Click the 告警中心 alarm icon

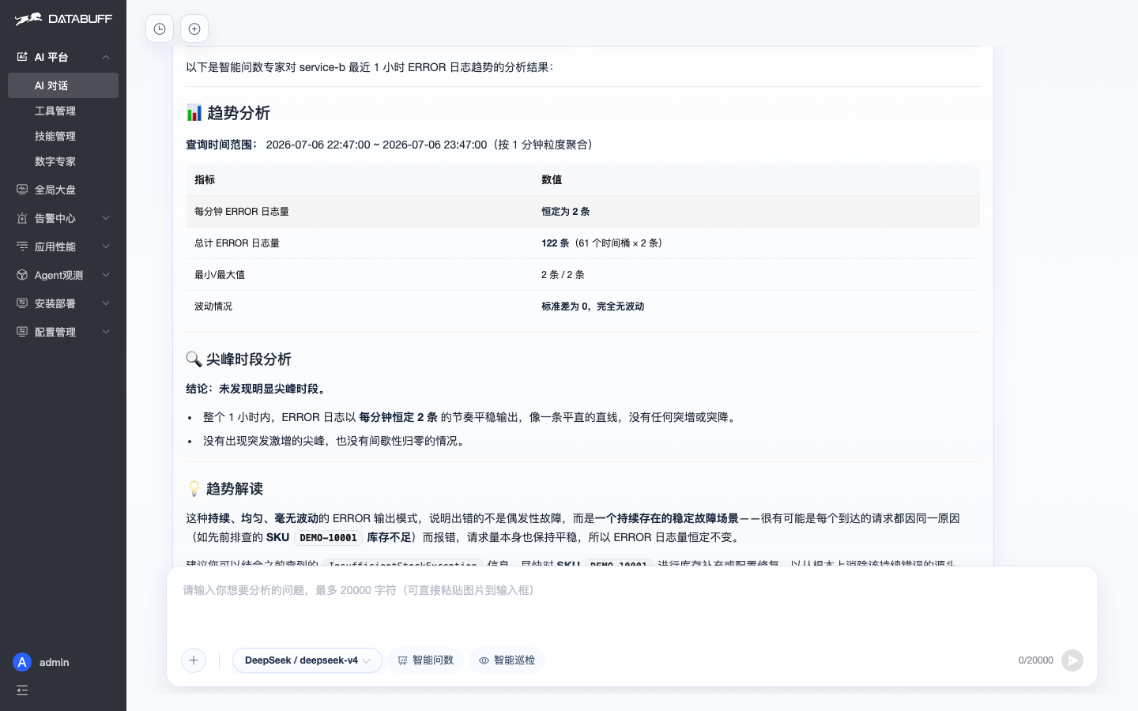coord(22,218)
